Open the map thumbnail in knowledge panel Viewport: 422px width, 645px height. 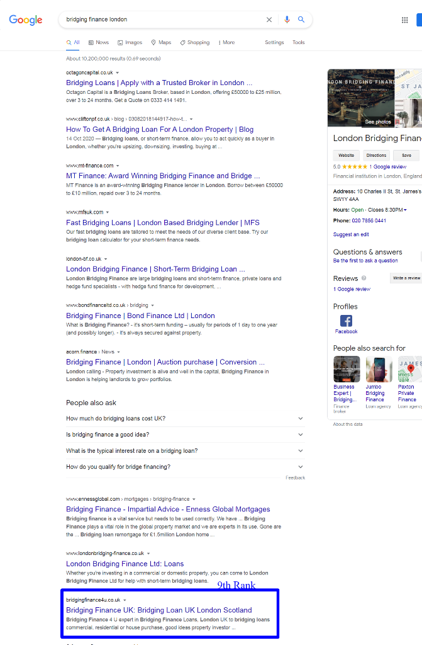(408, 84)
